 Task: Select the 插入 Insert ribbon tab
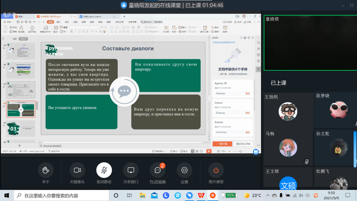click(x=59, y=22)
